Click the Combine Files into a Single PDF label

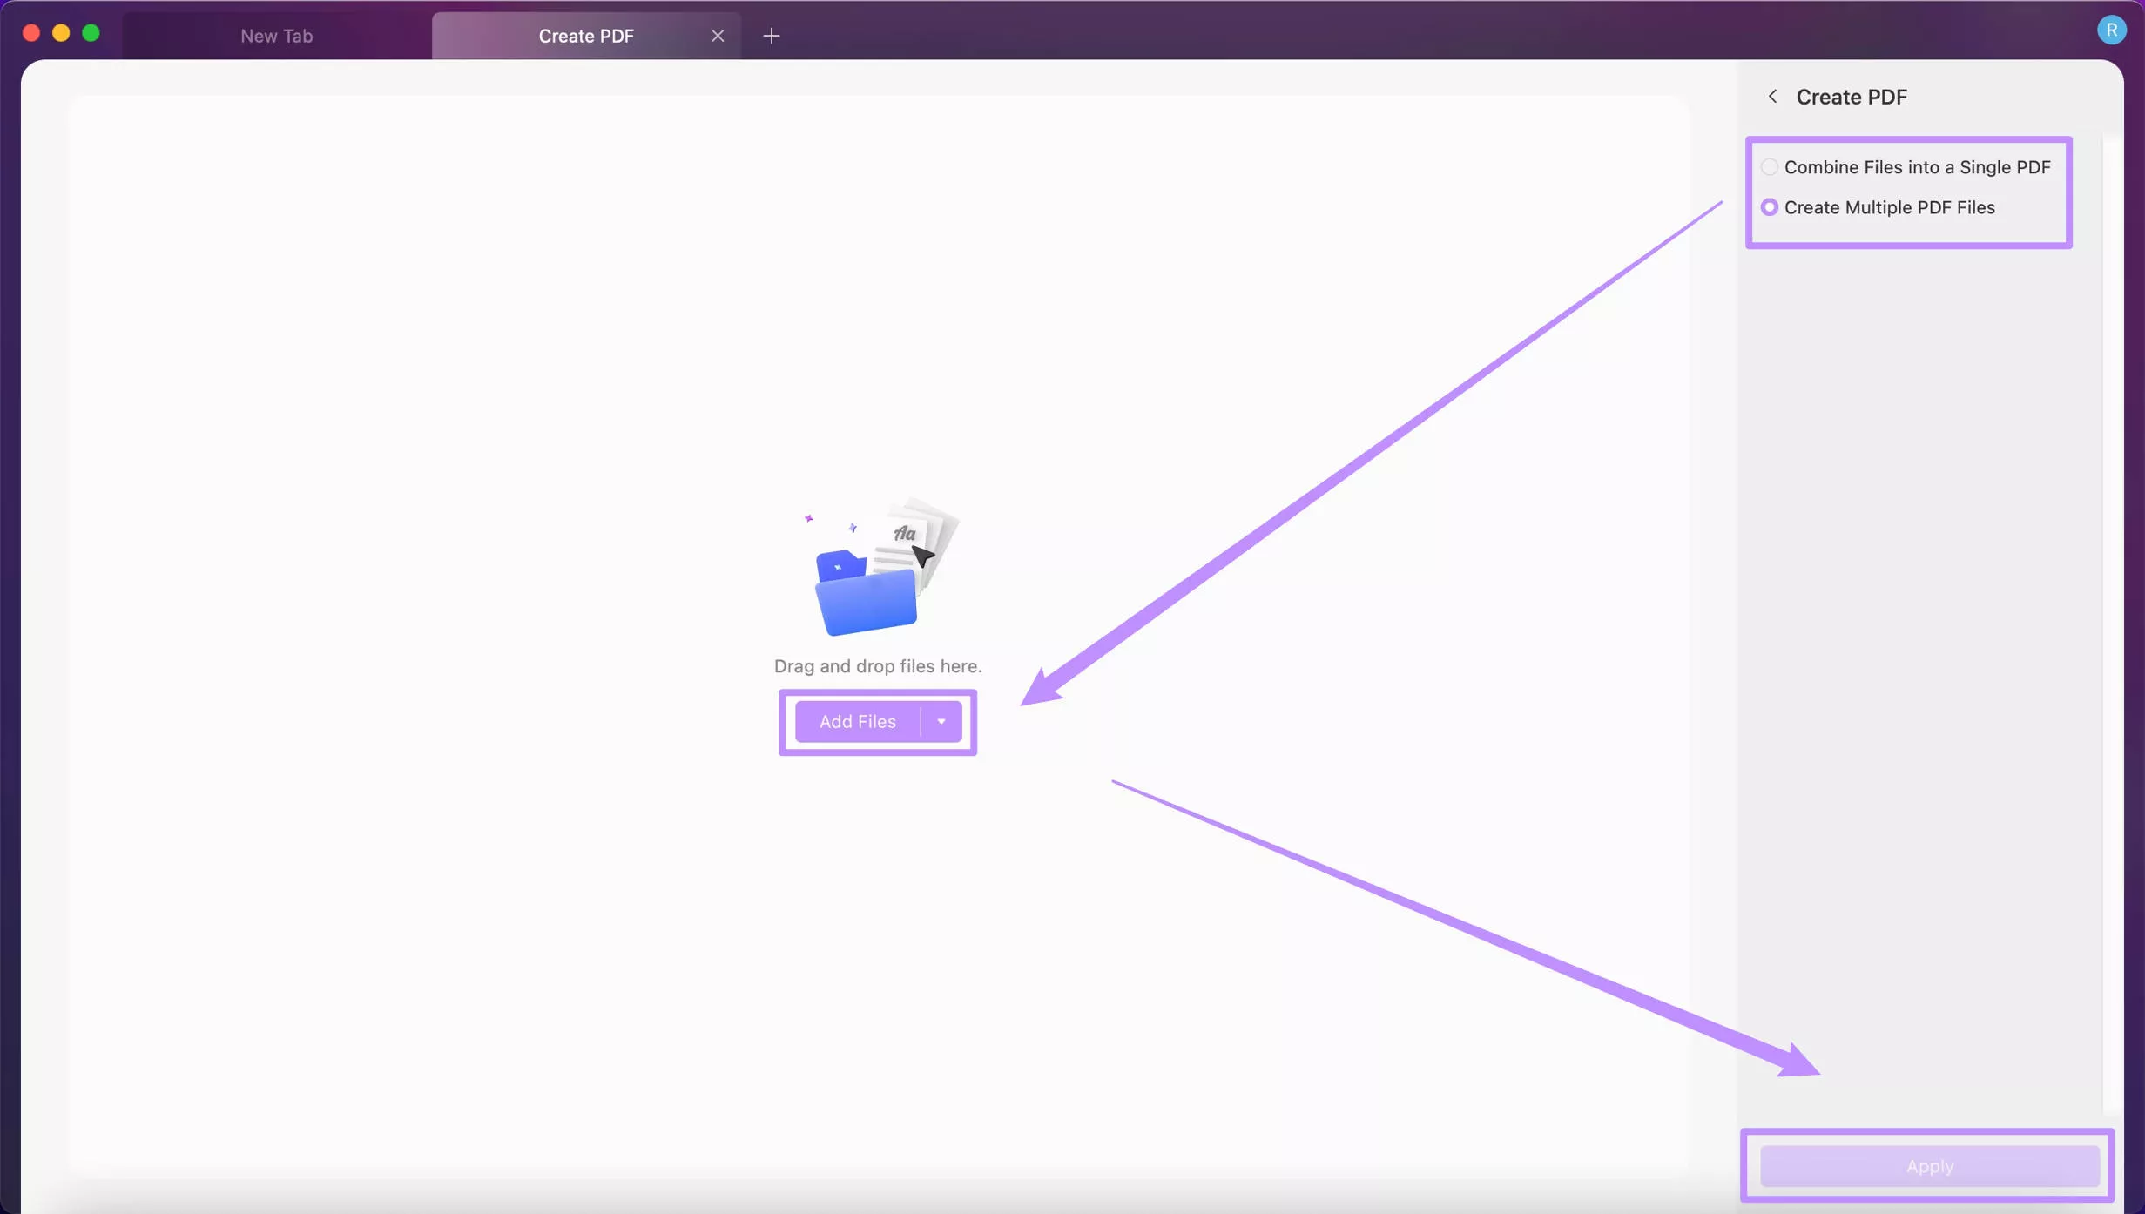1916,166
